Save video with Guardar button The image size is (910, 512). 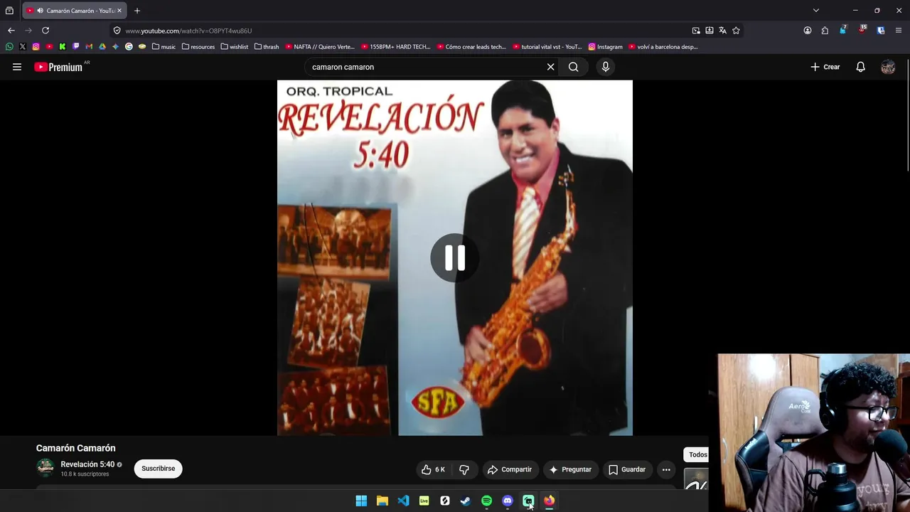click(x=627, y=469)
